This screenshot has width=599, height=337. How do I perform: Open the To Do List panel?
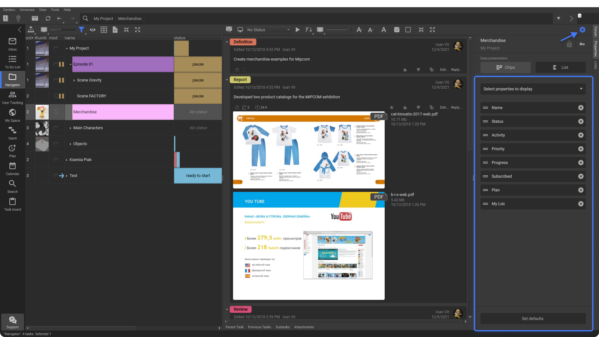coord(12,62)
